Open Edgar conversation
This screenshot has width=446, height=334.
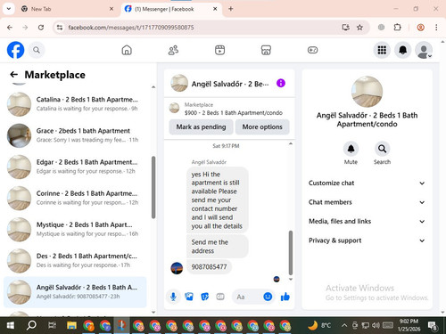coord(75,167)
